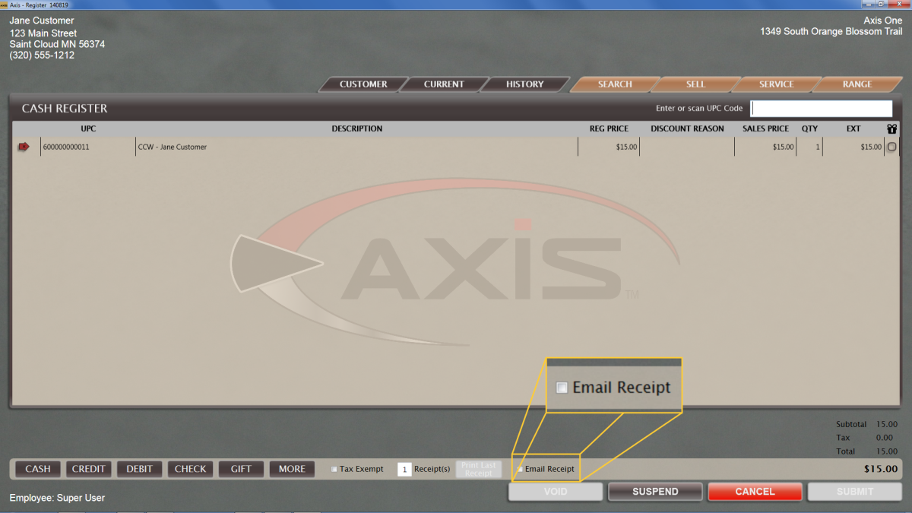Image resolution: width=912 pixels, height=513 pixels.
Task: Click the Print Last Receipt button
Action: (x=479, y=469)
